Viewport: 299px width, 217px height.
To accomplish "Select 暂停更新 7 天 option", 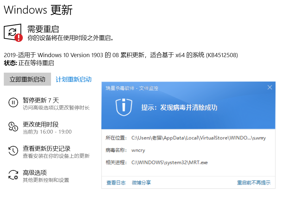I will 41,100.
